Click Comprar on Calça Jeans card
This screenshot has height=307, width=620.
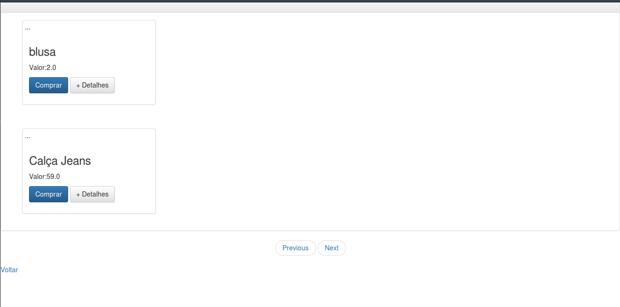(49, 194)
